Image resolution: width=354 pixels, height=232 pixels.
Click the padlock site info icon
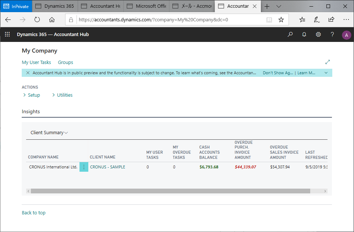tap(71, 19)
